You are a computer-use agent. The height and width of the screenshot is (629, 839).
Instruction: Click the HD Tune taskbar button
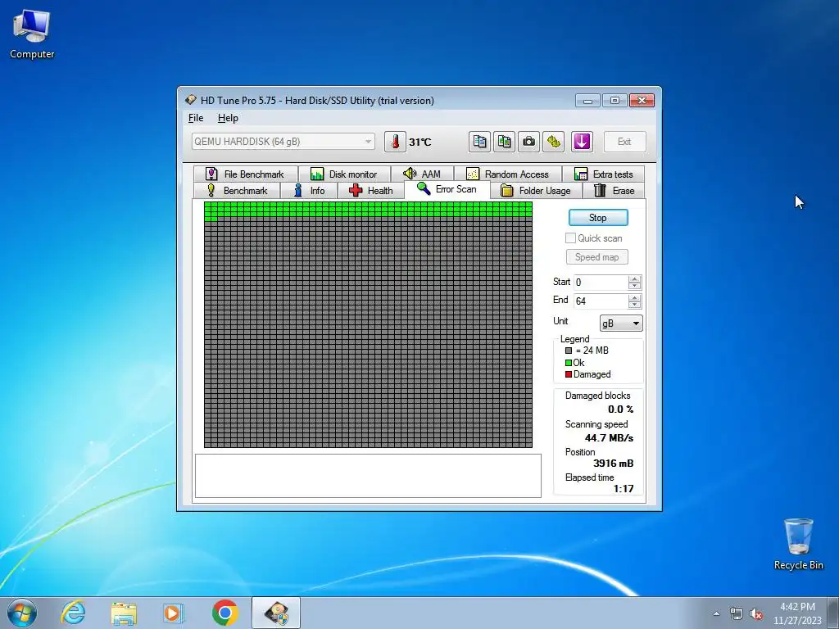coord(276,613)
